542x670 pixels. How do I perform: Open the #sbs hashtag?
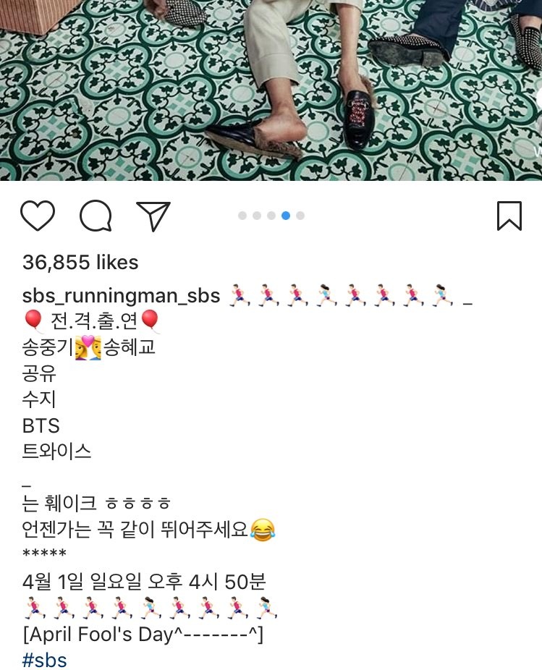pyautogui.click(x=44, y=660)
